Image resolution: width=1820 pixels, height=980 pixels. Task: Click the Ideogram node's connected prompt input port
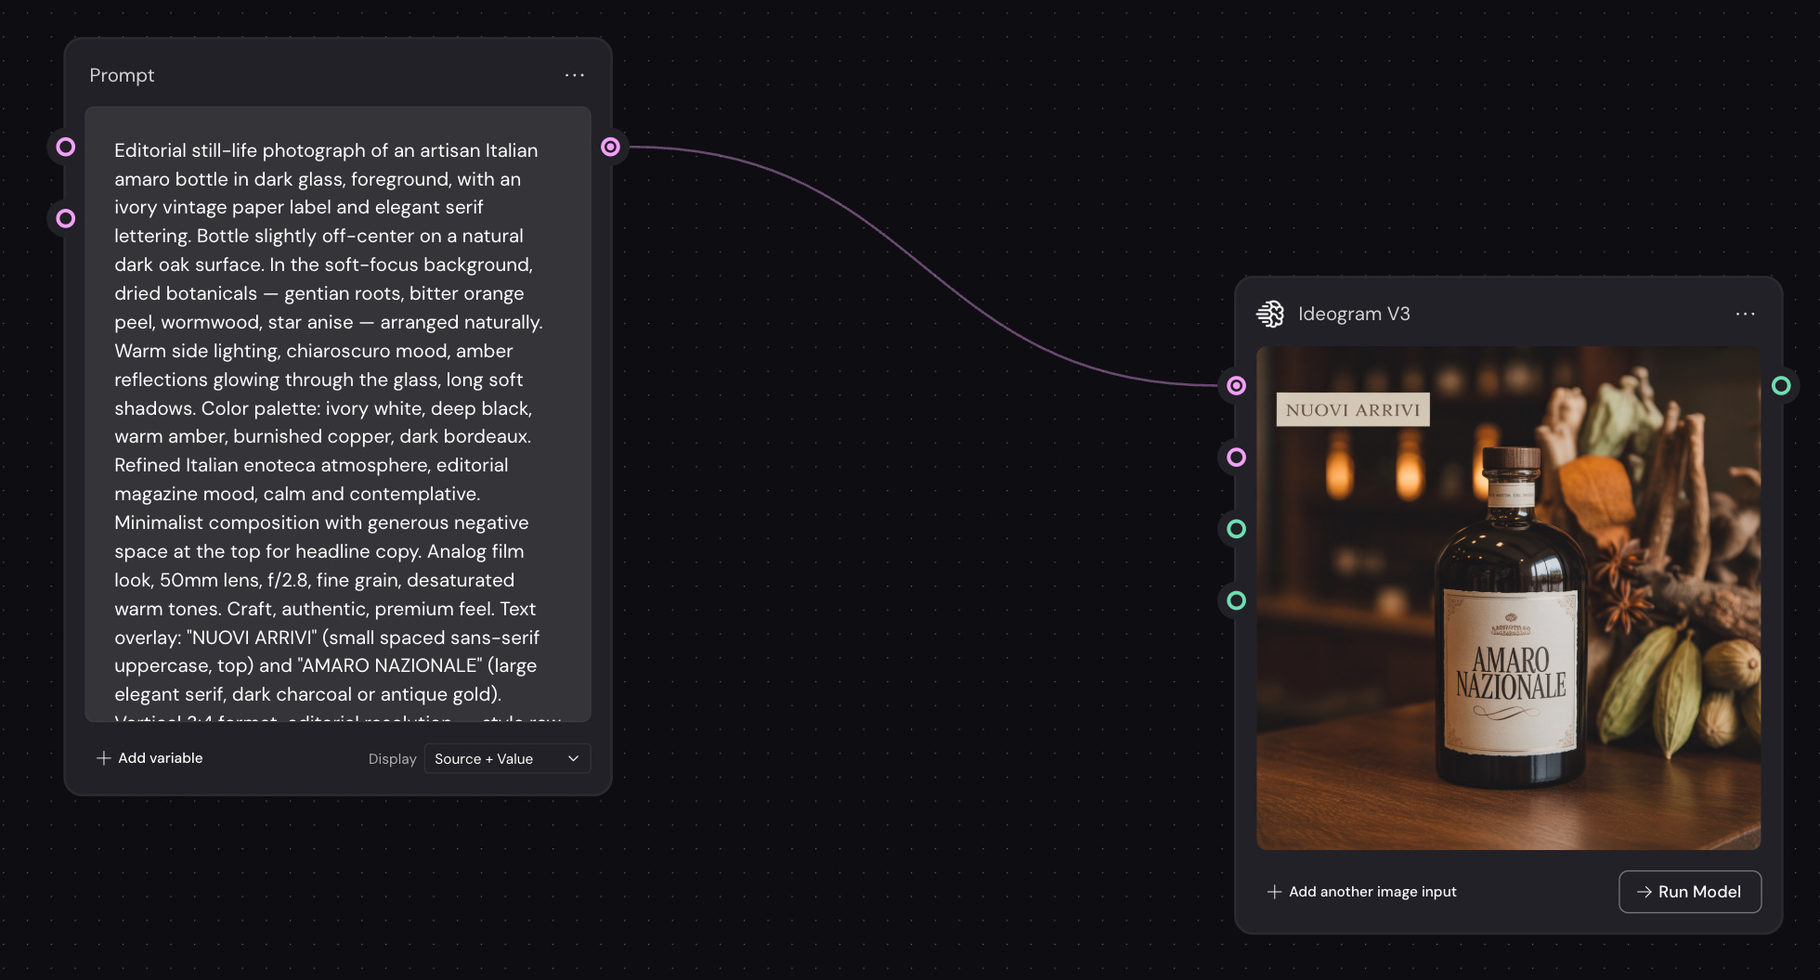pyautogui.click(x=1236, y=385)
